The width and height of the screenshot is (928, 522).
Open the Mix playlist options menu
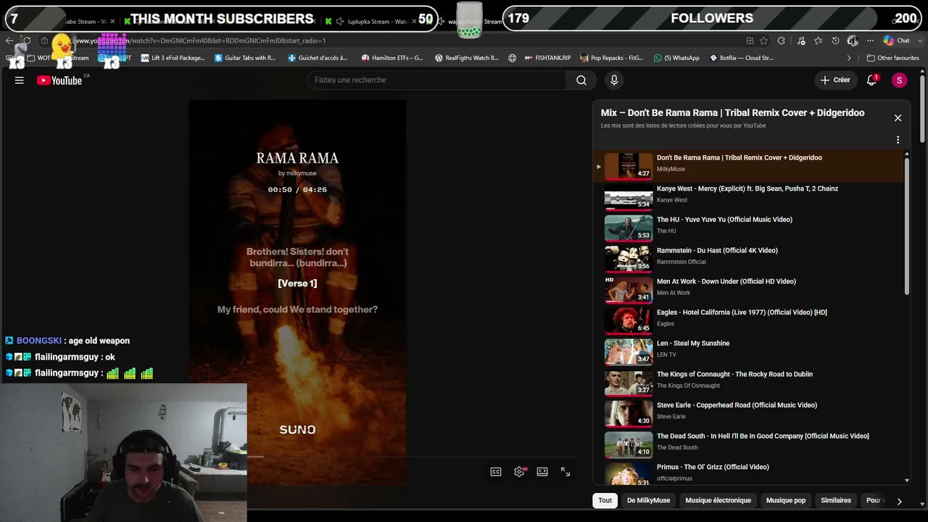898,140
